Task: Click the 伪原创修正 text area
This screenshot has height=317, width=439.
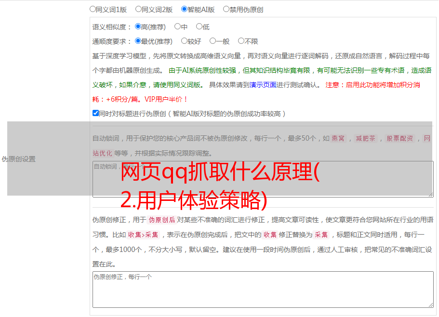Action: (263, 290)
